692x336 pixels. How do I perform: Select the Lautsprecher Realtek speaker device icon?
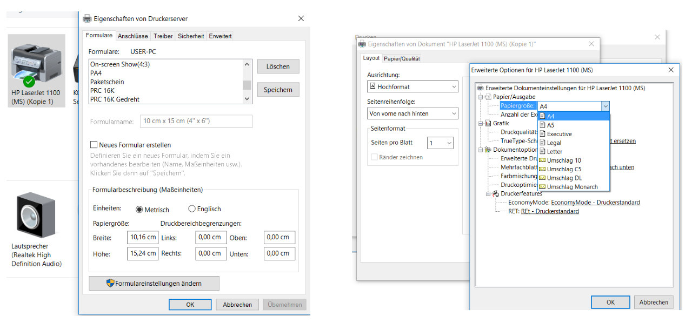point(36,215)
